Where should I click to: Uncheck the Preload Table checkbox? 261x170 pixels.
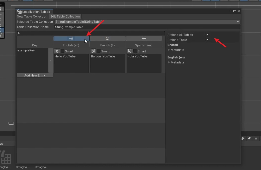point(207,40)
